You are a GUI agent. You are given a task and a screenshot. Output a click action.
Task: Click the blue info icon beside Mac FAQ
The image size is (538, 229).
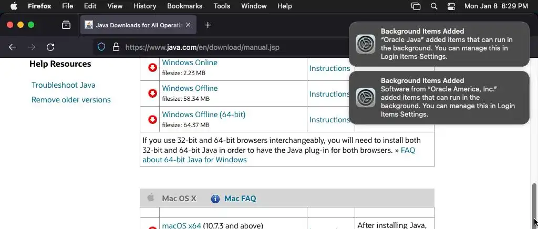tap(215, 199)
